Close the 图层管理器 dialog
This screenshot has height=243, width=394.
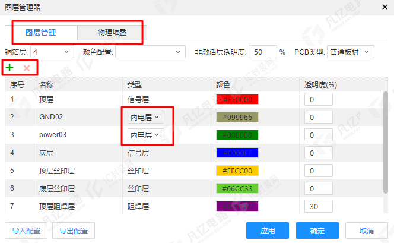pos(385,7)
